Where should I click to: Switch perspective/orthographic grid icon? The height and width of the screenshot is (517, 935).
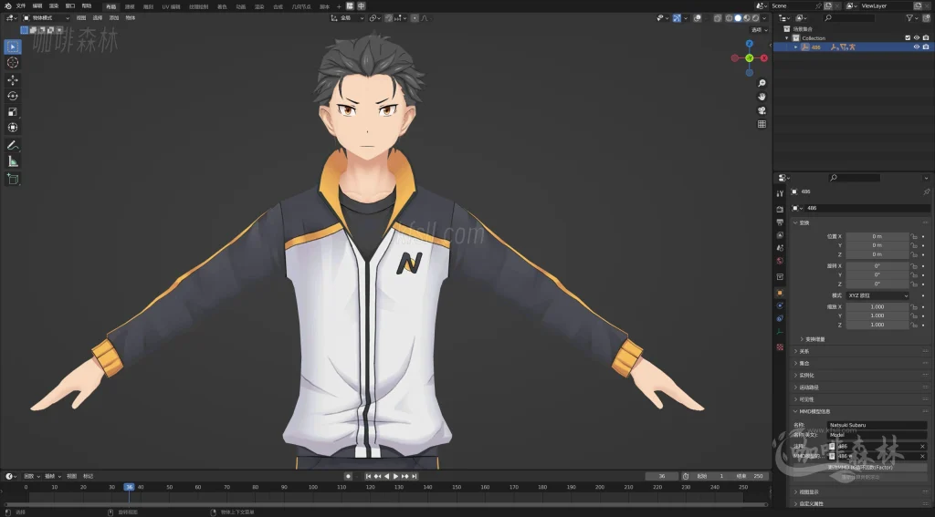762,124
